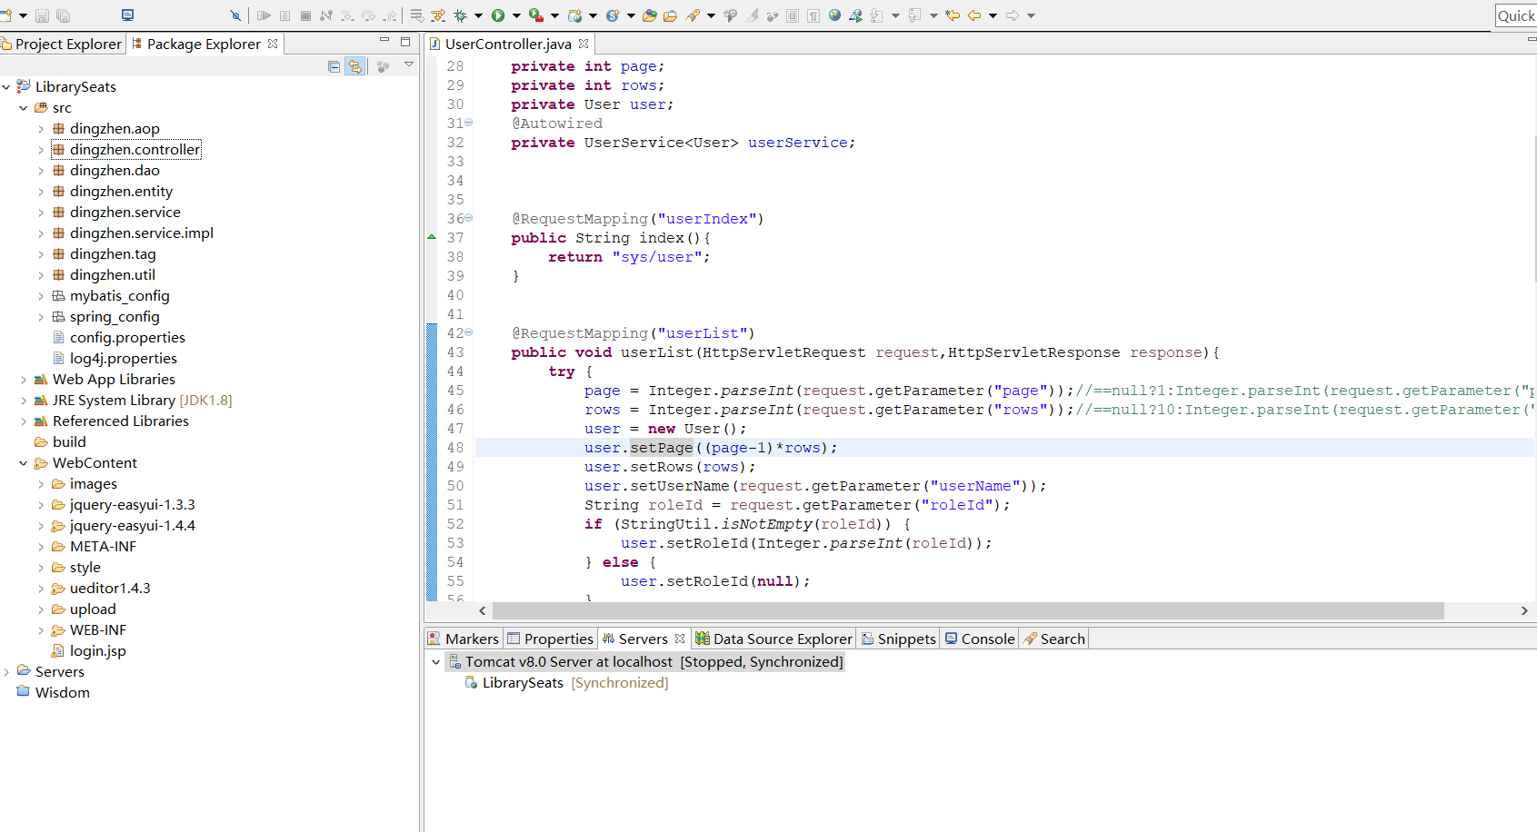Screen dimensions: 1537x832
Task: Click the Open Web Browser globe icon
Action: click(x=834, y=15)
